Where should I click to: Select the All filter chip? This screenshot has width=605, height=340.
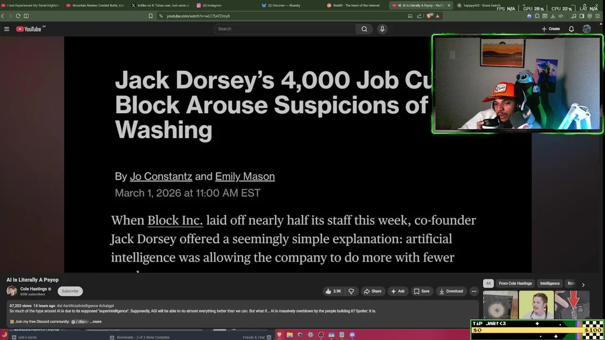488,283
